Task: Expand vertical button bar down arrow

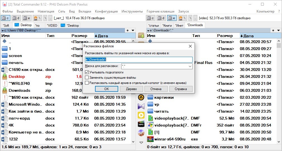Action: [x=141, y=143]
